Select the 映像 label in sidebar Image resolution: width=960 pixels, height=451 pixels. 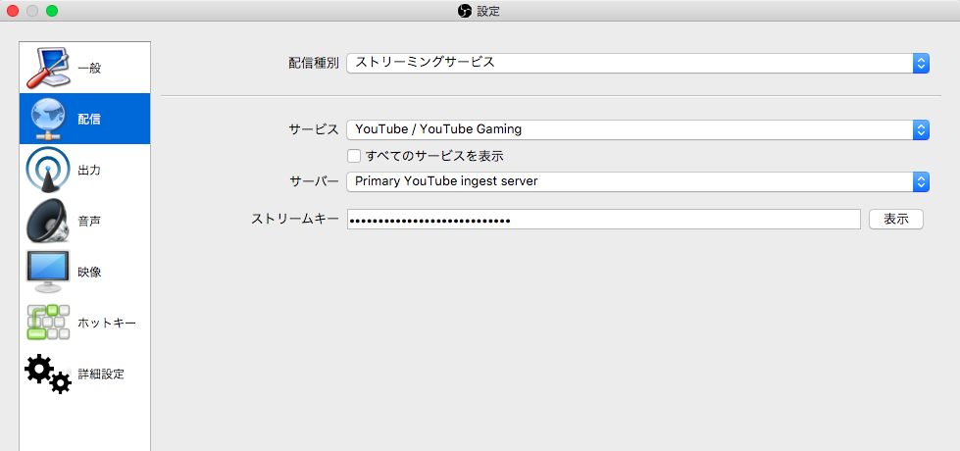89,272
